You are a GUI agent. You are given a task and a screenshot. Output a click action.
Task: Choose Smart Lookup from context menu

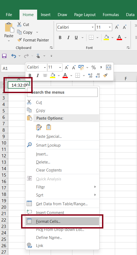pos(62,145)
